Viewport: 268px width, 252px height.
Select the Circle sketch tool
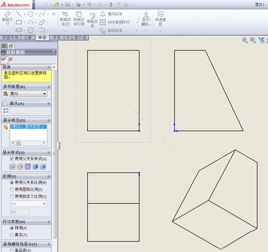click(30, 14)
